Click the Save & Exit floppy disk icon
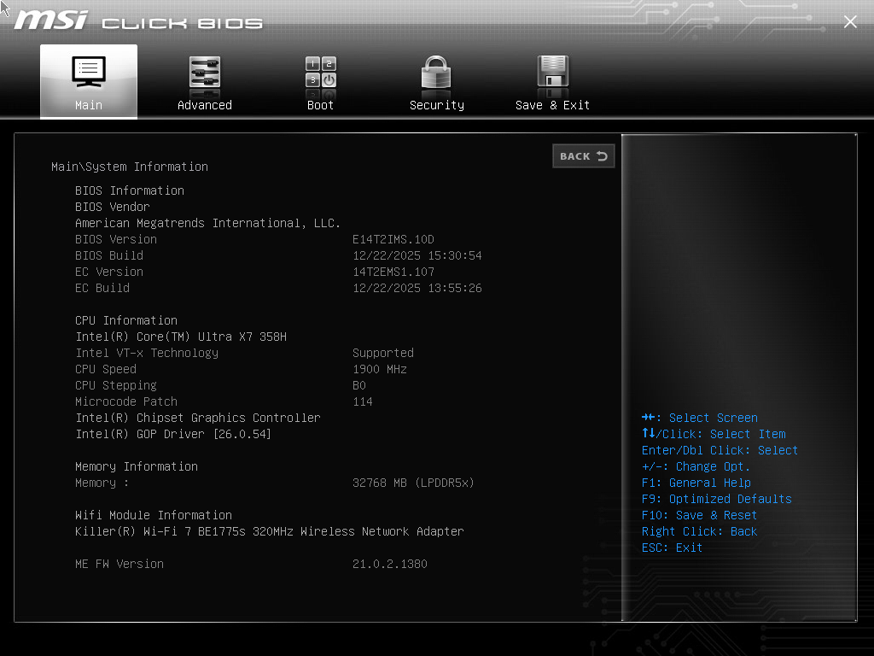The width and height of the screenshot is (874, 656). point(552,73)
